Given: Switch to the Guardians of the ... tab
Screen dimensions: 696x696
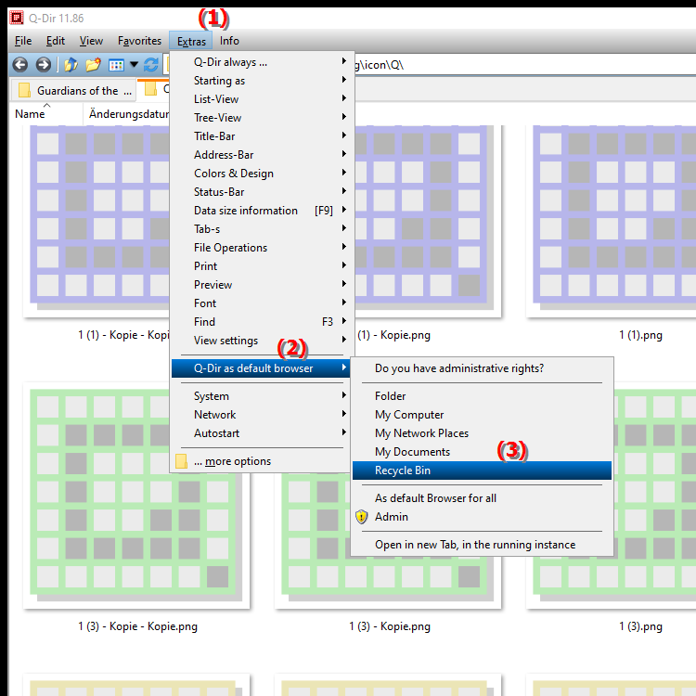Looking at the screenshot, I should click(x=73, y=91).
